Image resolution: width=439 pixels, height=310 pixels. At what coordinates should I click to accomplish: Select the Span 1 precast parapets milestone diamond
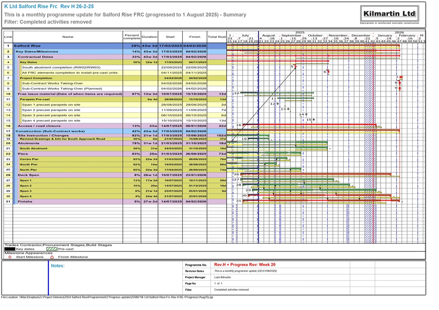277,104
